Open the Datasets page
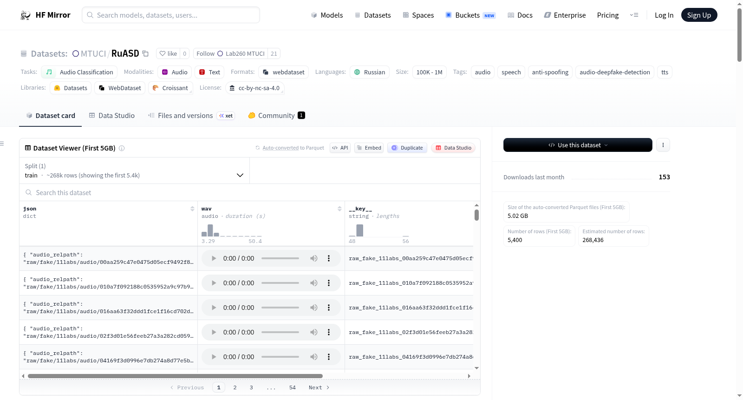The width and height of the screenshot is (743, 400). [373, 15]
